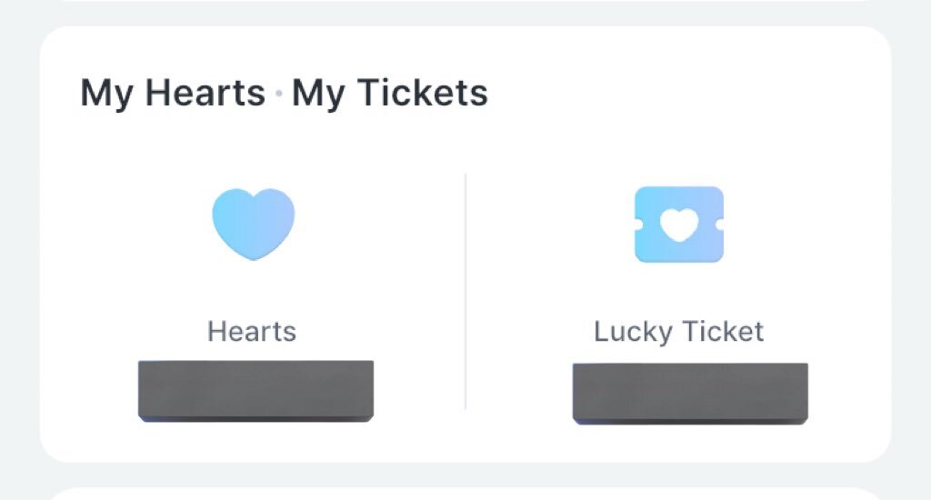Open the My Hearts heading

tap(173, 93)
